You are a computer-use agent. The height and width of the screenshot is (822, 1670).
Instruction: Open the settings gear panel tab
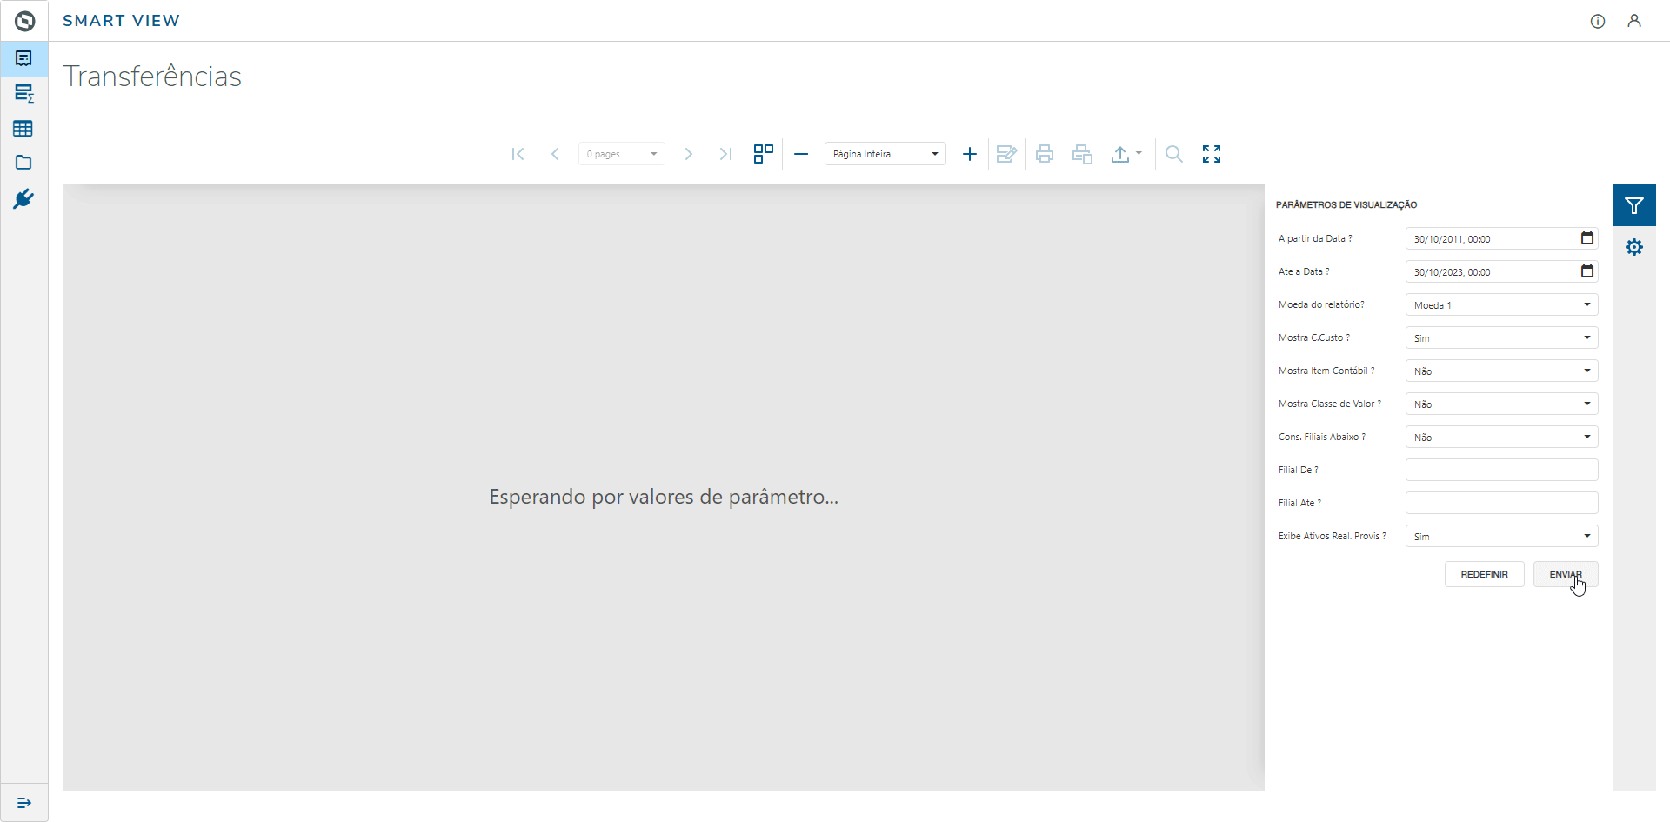click(x=1634, y=247)
